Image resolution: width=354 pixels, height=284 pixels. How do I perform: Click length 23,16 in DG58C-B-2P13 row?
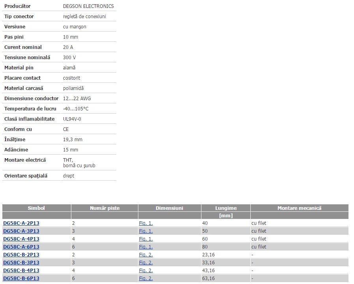(209, 255)
